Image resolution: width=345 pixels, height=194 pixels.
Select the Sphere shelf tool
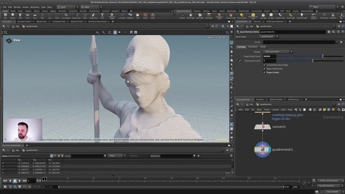[13, 16]
